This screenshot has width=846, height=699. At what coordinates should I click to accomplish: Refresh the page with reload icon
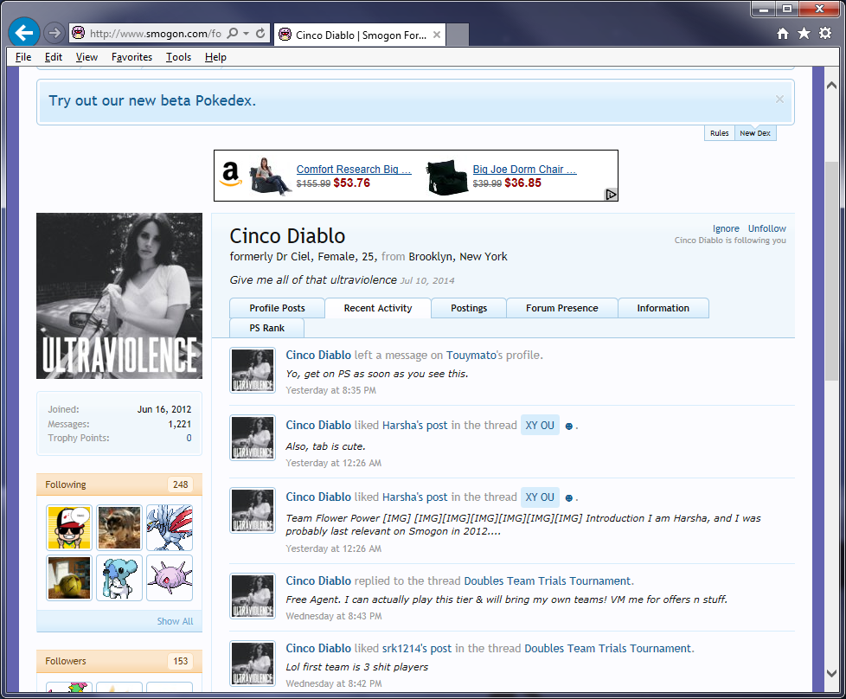(x=260, y=33)
